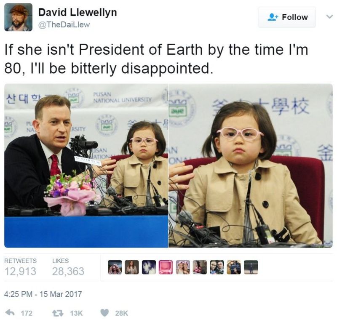Expand the tweet options chevron

pos(329,16)
